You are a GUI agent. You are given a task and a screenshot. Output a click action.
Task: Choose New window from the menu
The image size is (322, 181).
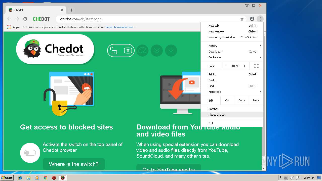[232, 31]
